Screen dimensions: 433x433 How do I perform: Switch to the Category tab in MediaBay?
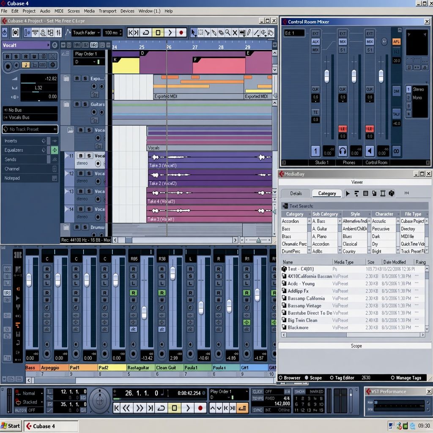click(327, 193)
